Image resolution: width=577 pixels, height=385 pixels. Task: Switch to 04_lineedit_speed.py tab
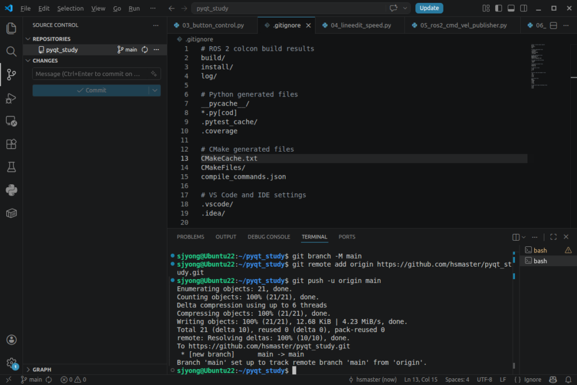click(x=360, y=25)
